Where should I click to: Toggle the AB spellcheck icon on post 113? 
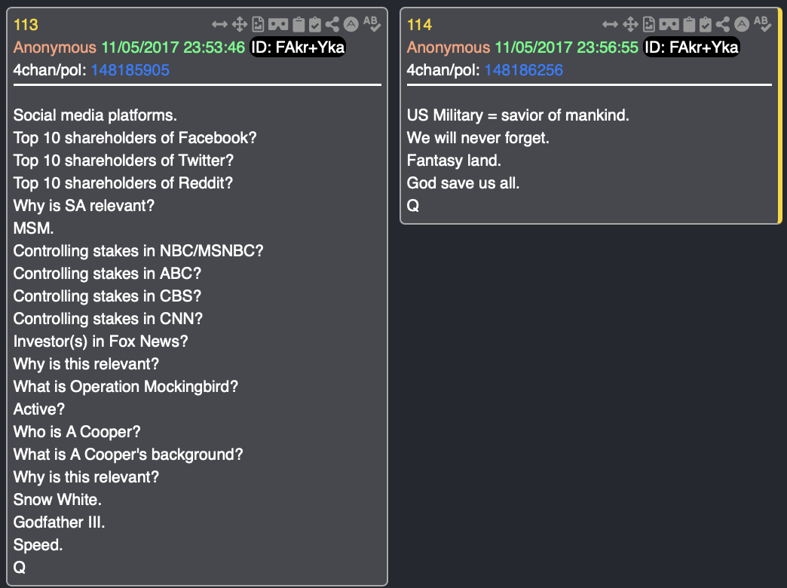point(372,23)
